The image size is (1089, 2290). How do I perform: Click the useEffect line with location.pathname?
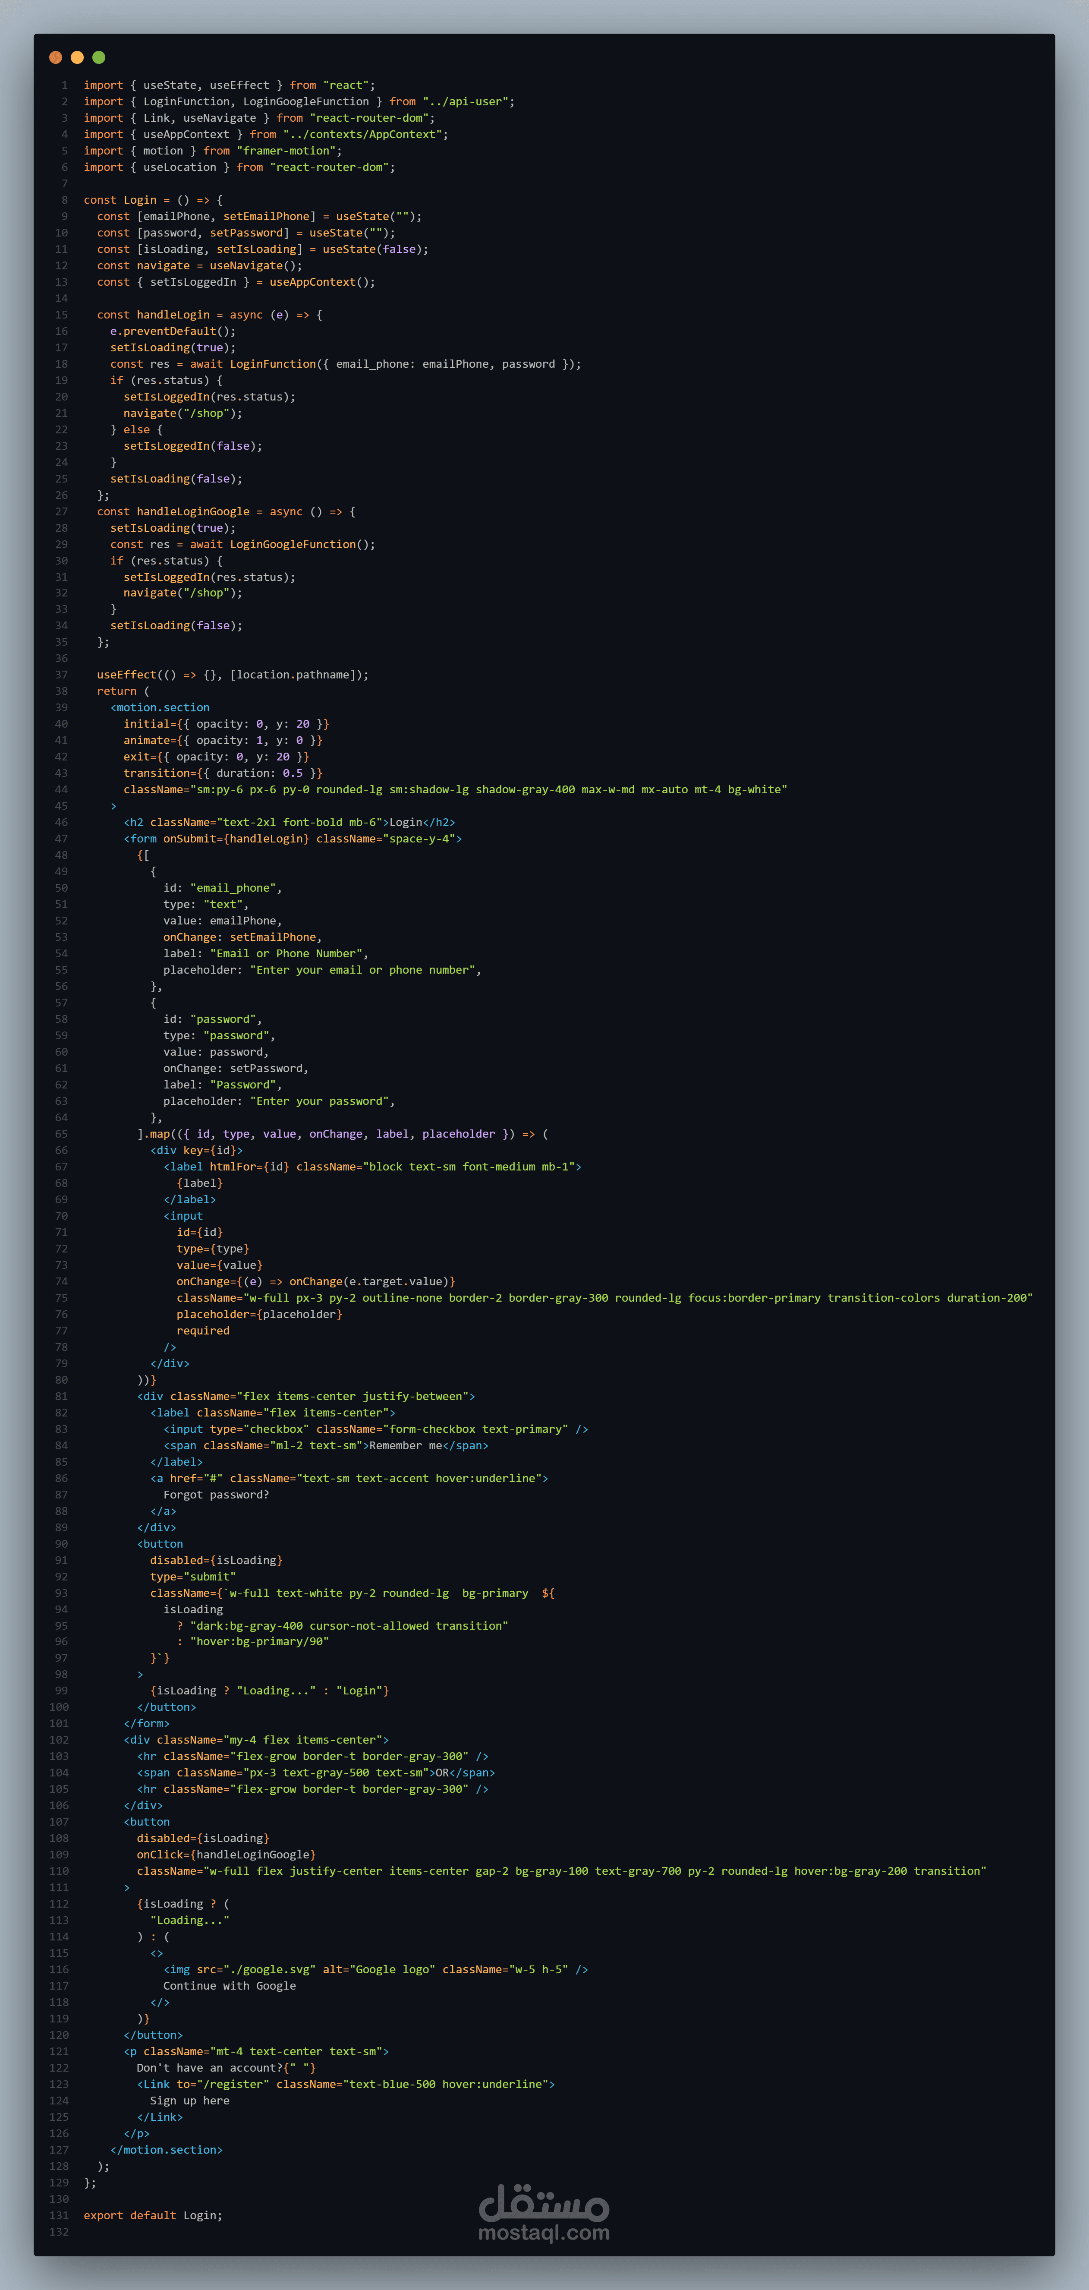point(233,675)
